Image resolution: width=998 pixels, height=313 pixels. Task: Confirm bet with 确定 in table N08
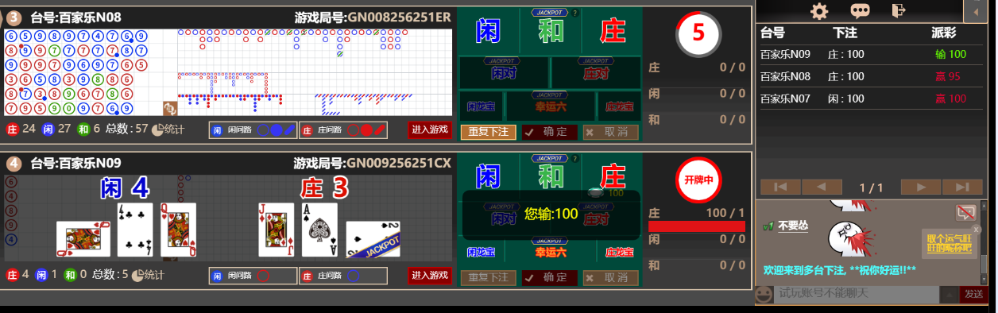pyautogui.click(x=550, y=132)
